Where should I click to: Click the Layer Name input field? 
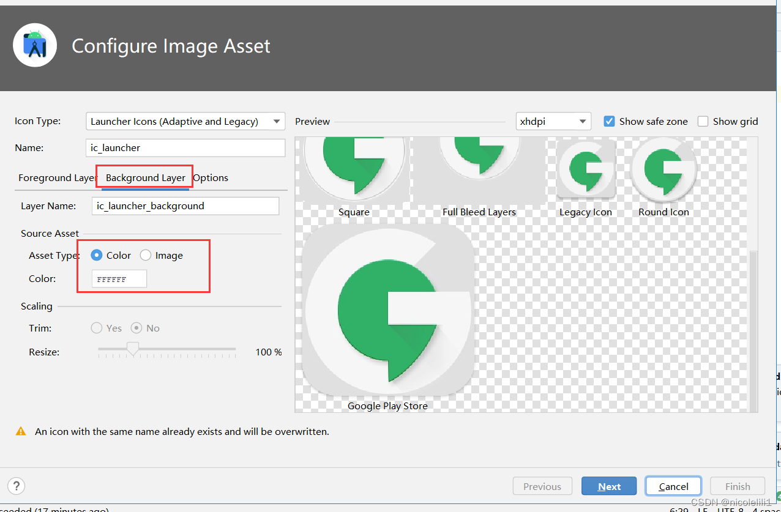coord(185,206)
